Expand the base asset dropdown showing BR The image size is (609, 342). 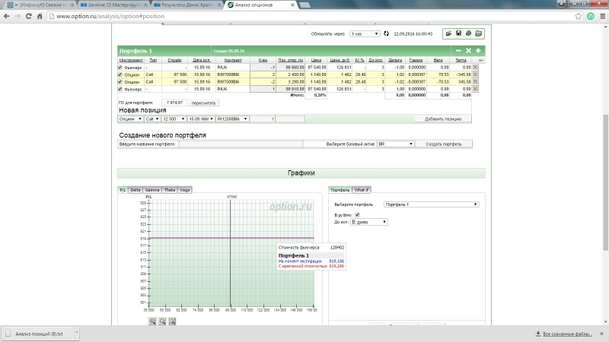pos(395,144)
